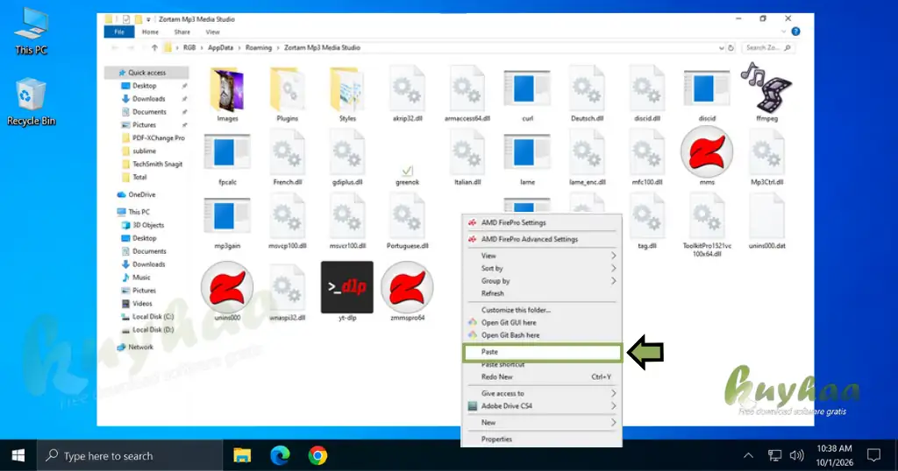Select the mp3gain file icon
The width and height of the screenshot is (898, 471).
click(227, 216)
